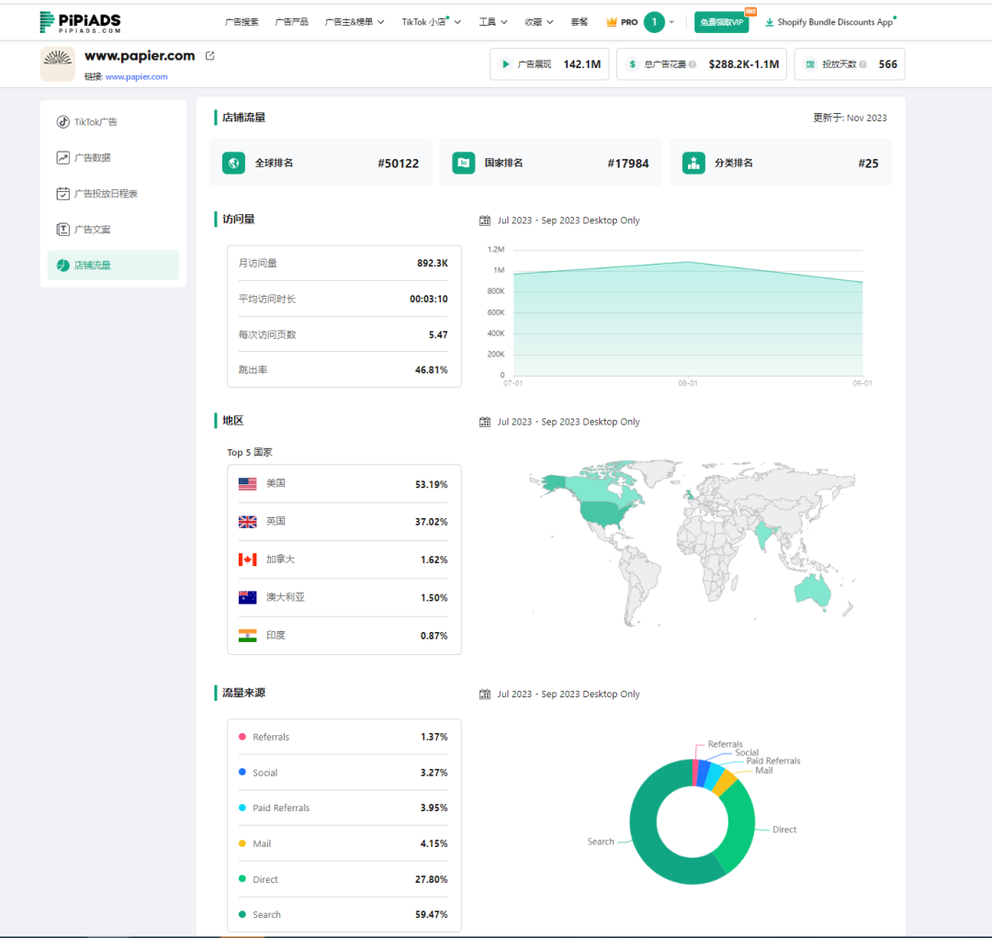Screen dimensions: 992x938
Task: Click the United States on the world map
Action: (x=604, y=514)
